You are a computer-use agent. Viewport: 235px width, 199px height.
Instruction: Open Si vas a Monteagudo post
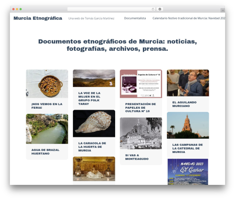click(x=137, y=157)
